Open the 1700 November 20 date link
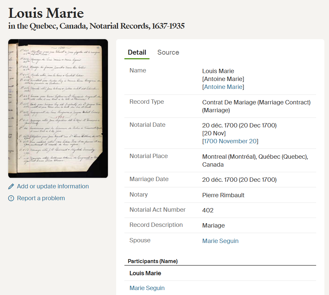Screen dimensions: 329x295 coord(230,141)
